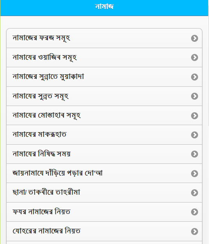209x244 pixels.
Task: Open the নামাজের ফরজ সমূহ list item
Action: (x=104, y=38)
